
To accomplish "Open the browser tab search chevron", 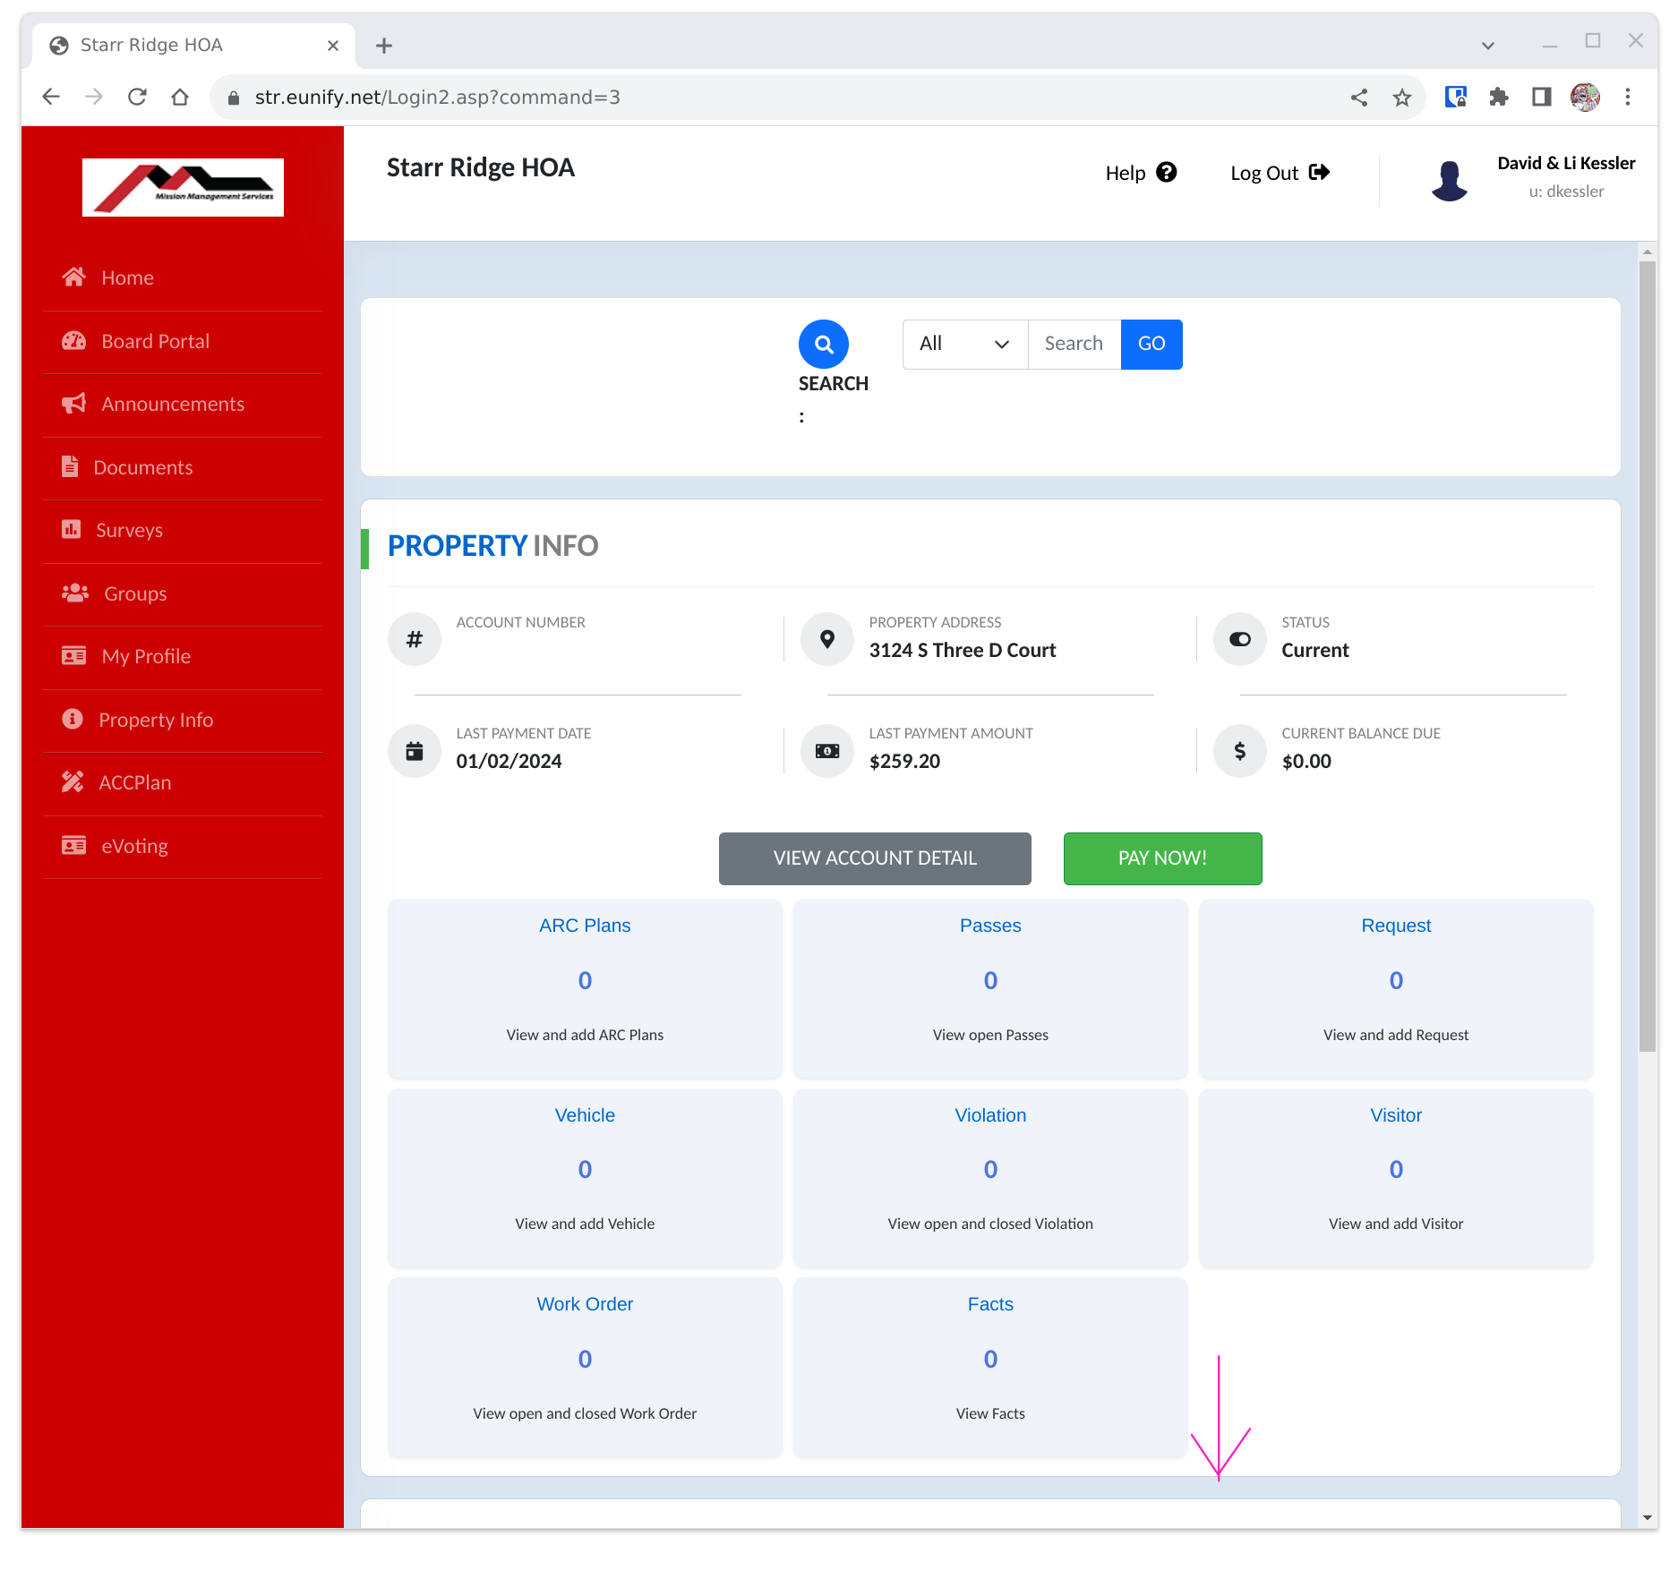I will click(1487, 45).
